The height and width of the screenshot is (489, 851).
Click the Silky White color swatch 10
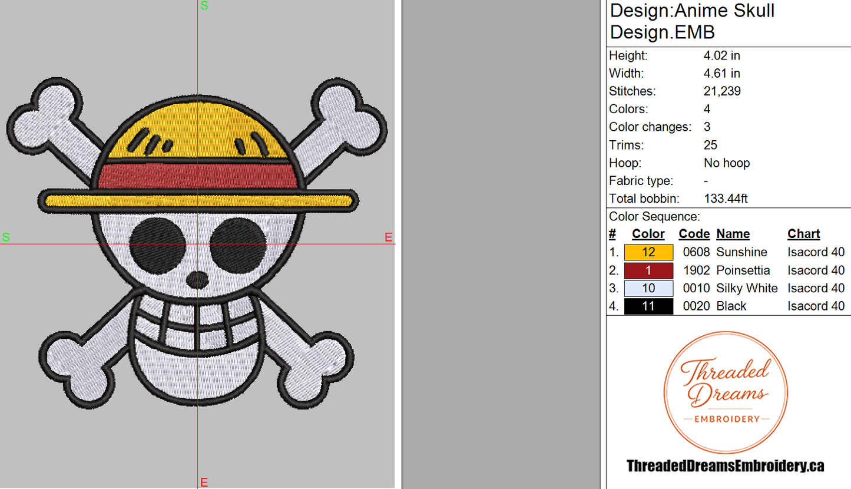pos(648,288)
